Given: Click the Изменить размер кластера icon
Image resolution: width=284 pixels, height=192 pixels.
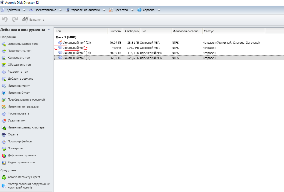Looking at the screenshot, I should pyautogui.click(x=3, y=128).
